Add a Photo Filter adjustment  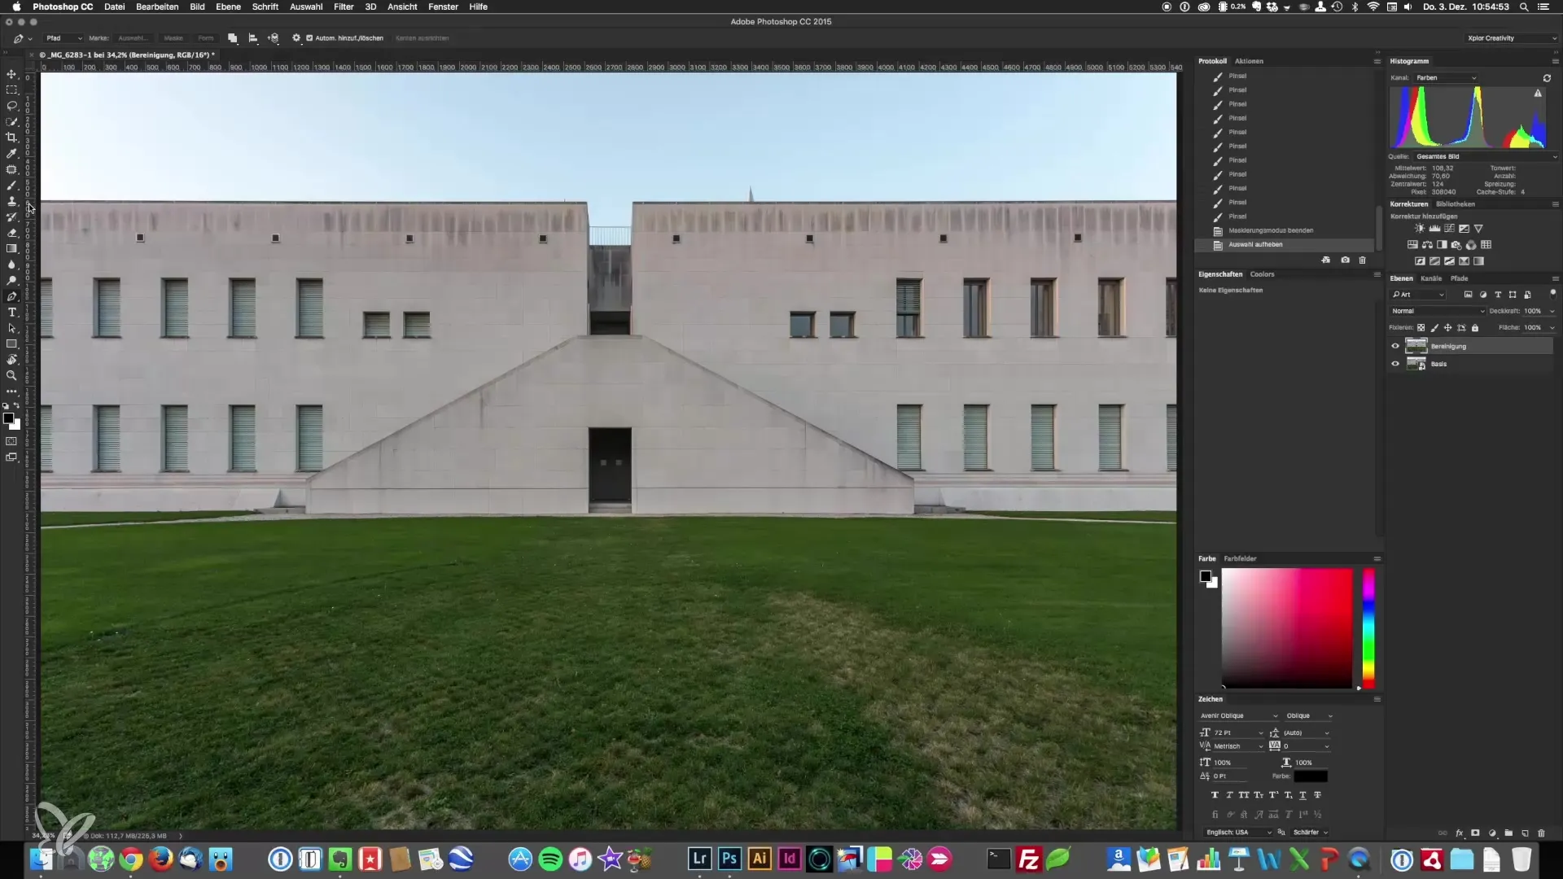pos(1456,244)
